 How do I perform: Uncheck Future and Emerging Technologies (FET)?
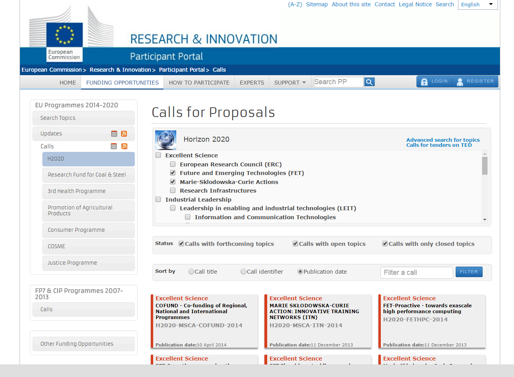(x=173, y=173)
